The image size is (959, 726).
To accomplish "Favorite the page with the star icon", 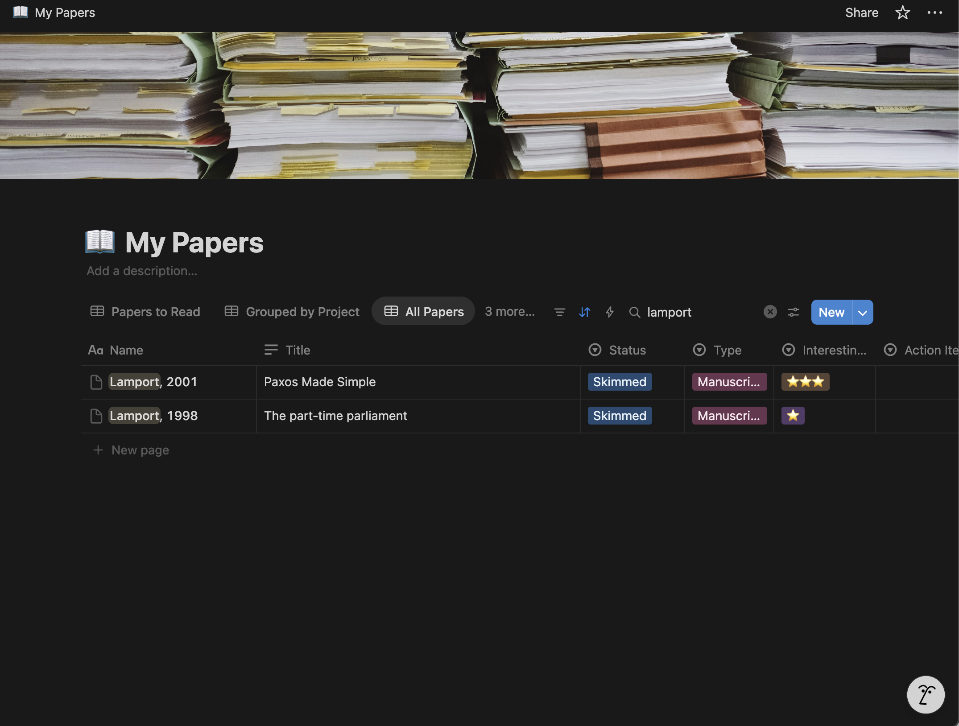I will tap(902, 12).
